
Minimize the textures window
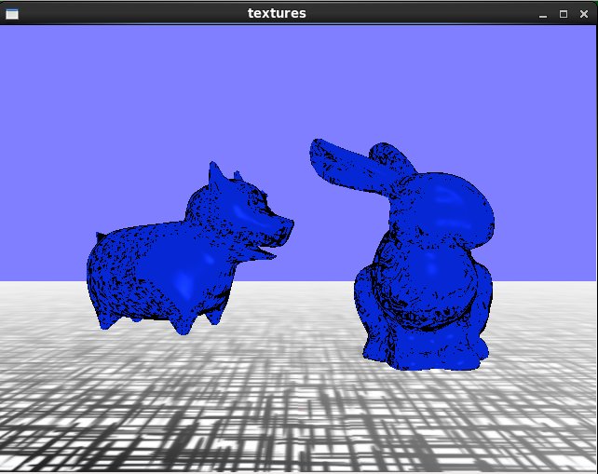(543, 15)
